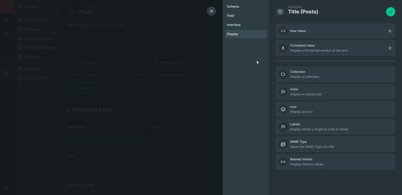The height and width of the screenshot is (195, 402).
Task: Click the Raw Value code icon
Action: [283, 31]
